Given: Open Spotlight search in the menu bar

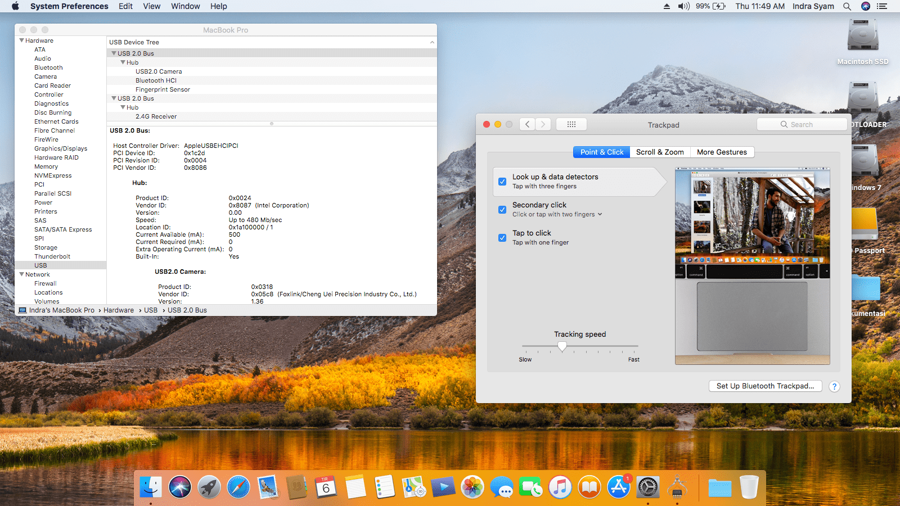Looking at the screenshot, I should pyautogui.click(x=847, y=6).
